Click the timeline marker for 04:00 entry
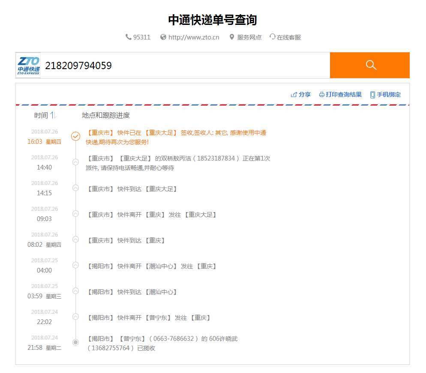The width and height of the screenshot is (426, 373). tap(76, 265)
